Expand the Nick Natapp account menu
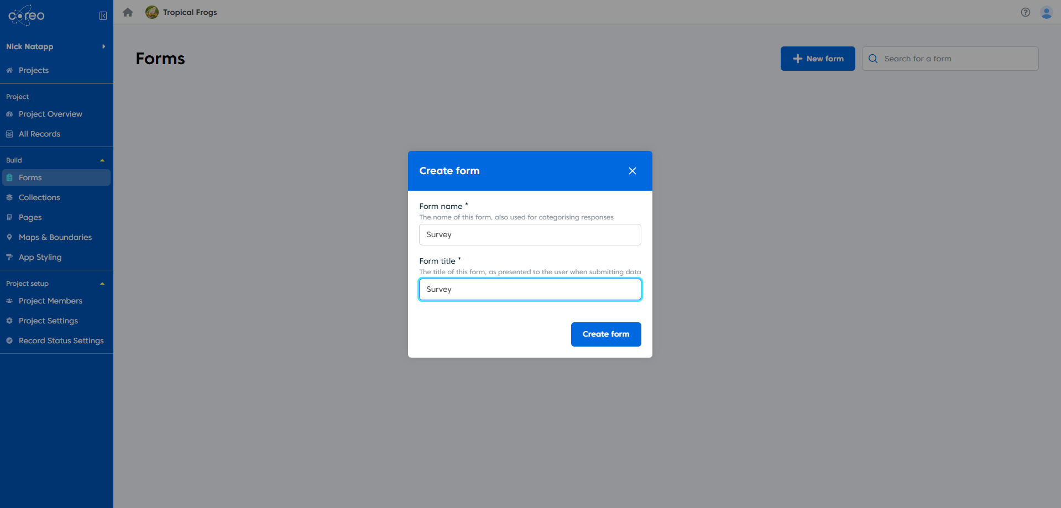The image size is (1061, 508). pos(56,46)
